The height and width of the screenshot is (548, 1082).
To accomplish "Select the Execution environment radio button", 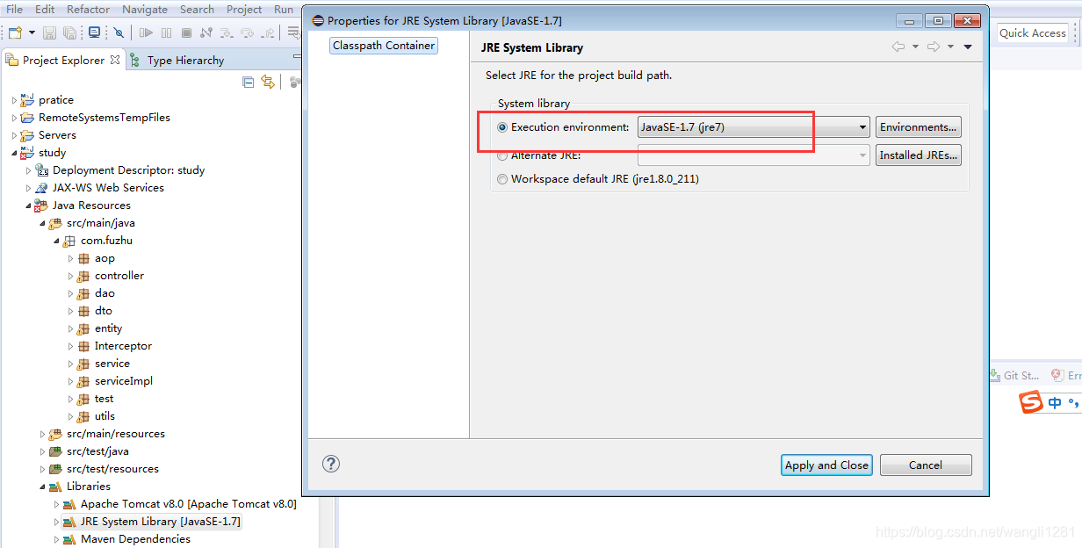I will click(x=502, y=127).
